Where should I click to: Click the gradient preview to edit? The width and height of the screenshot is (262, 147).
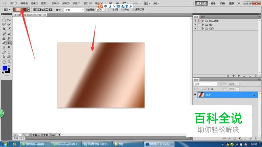20,10
